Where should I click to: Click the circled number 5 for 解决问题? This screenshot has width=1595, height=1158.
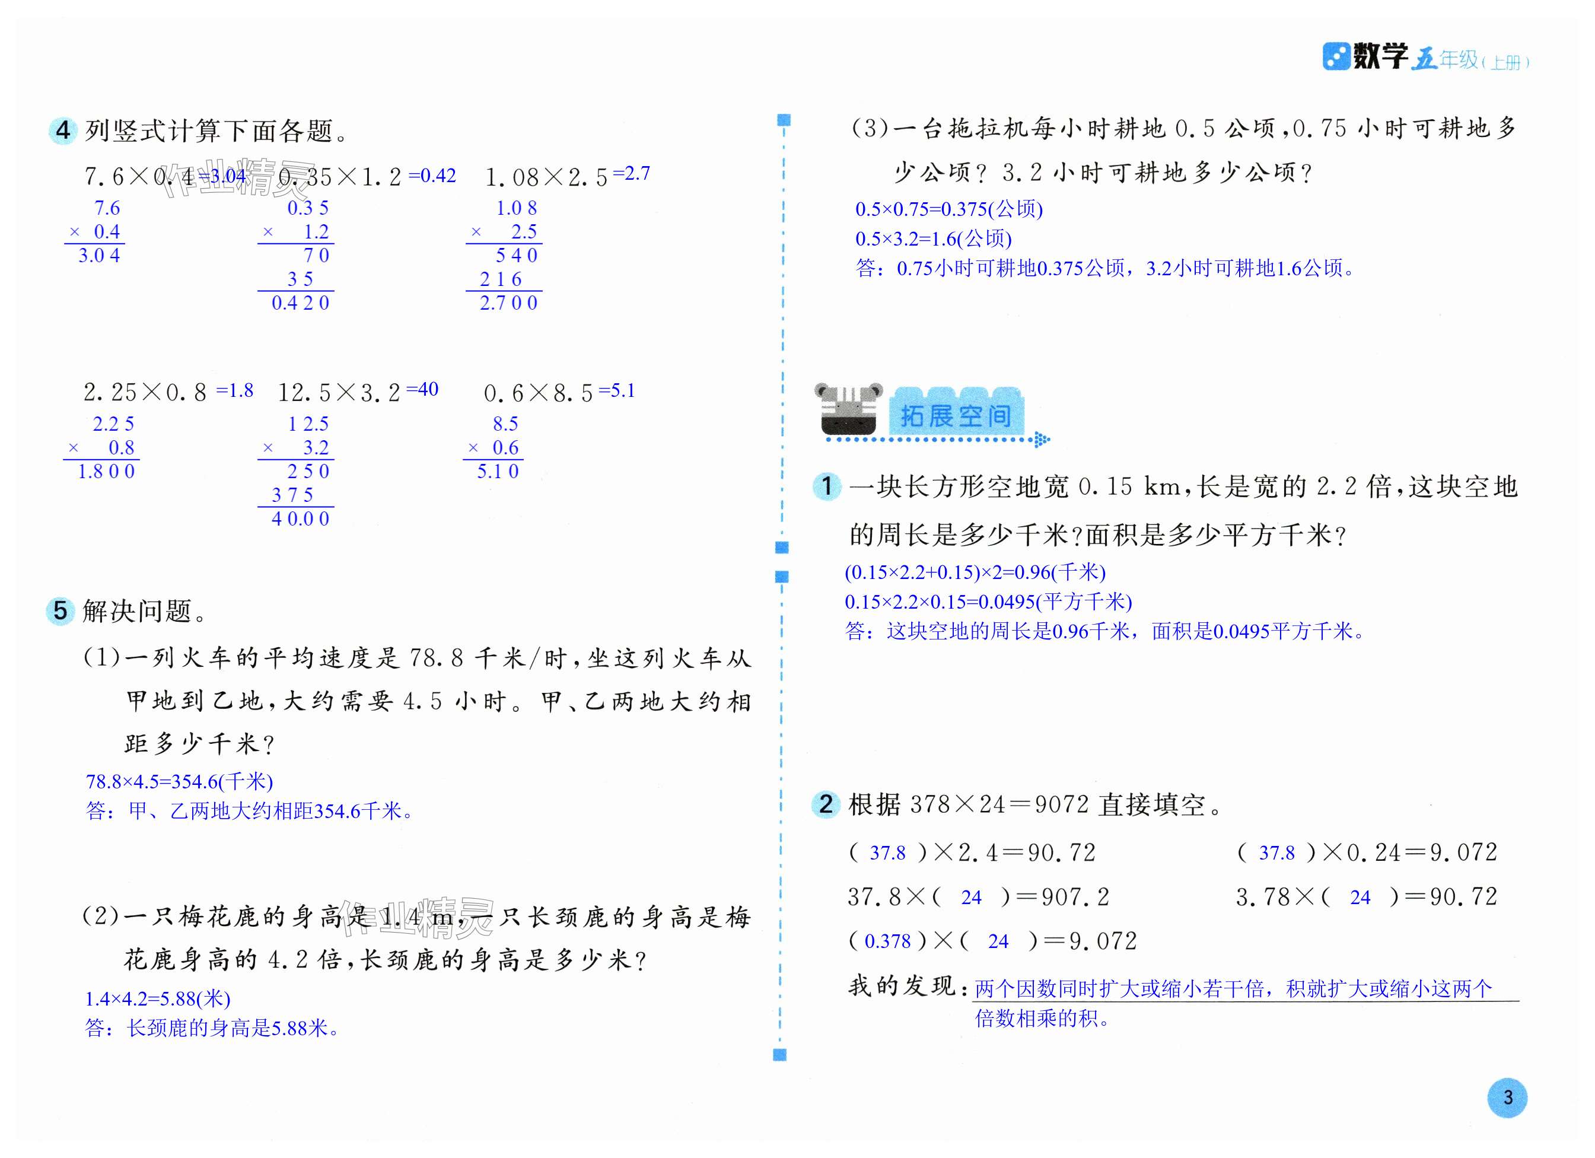click(x=61, y=610)
